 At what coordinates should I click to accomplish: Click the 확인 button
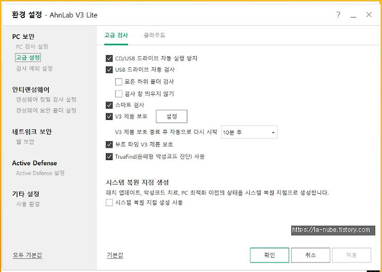(x=270, y=255)
